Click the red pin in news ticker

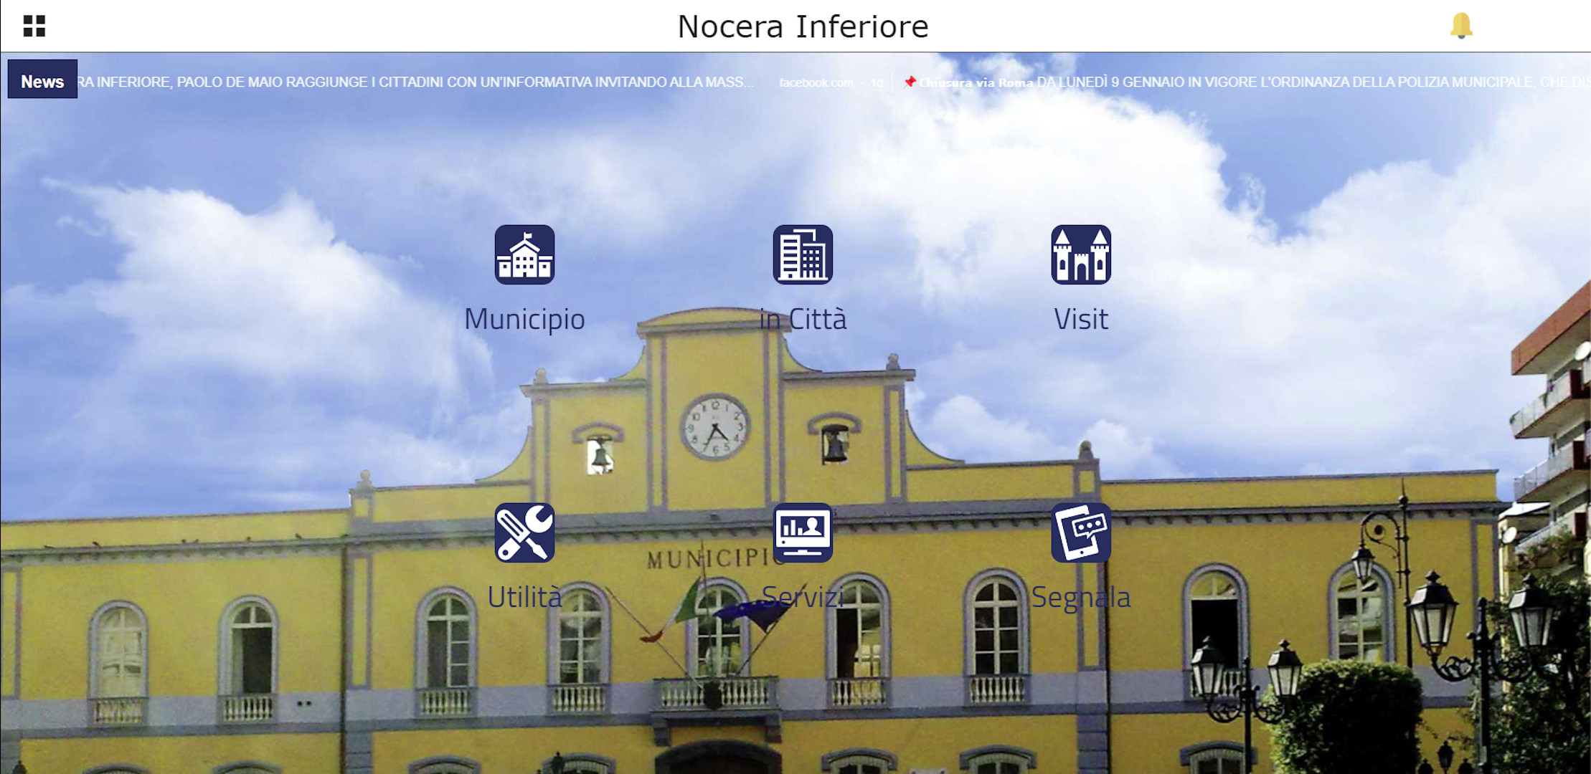pos(910,82)
